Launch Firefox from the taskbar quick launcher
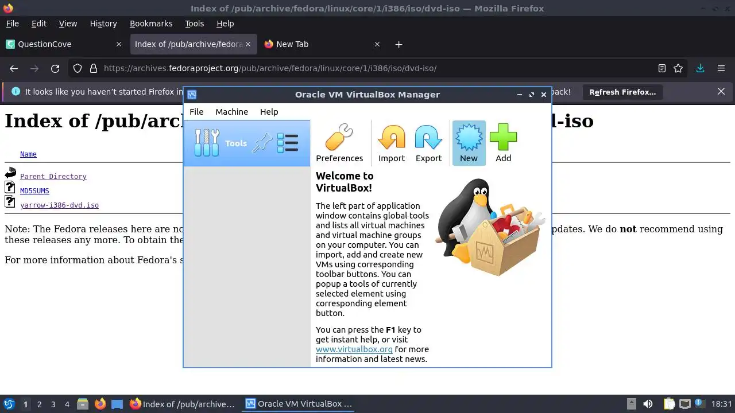This screenshot has height=413, width=735. pyautogui.click(x=100, y=404)
